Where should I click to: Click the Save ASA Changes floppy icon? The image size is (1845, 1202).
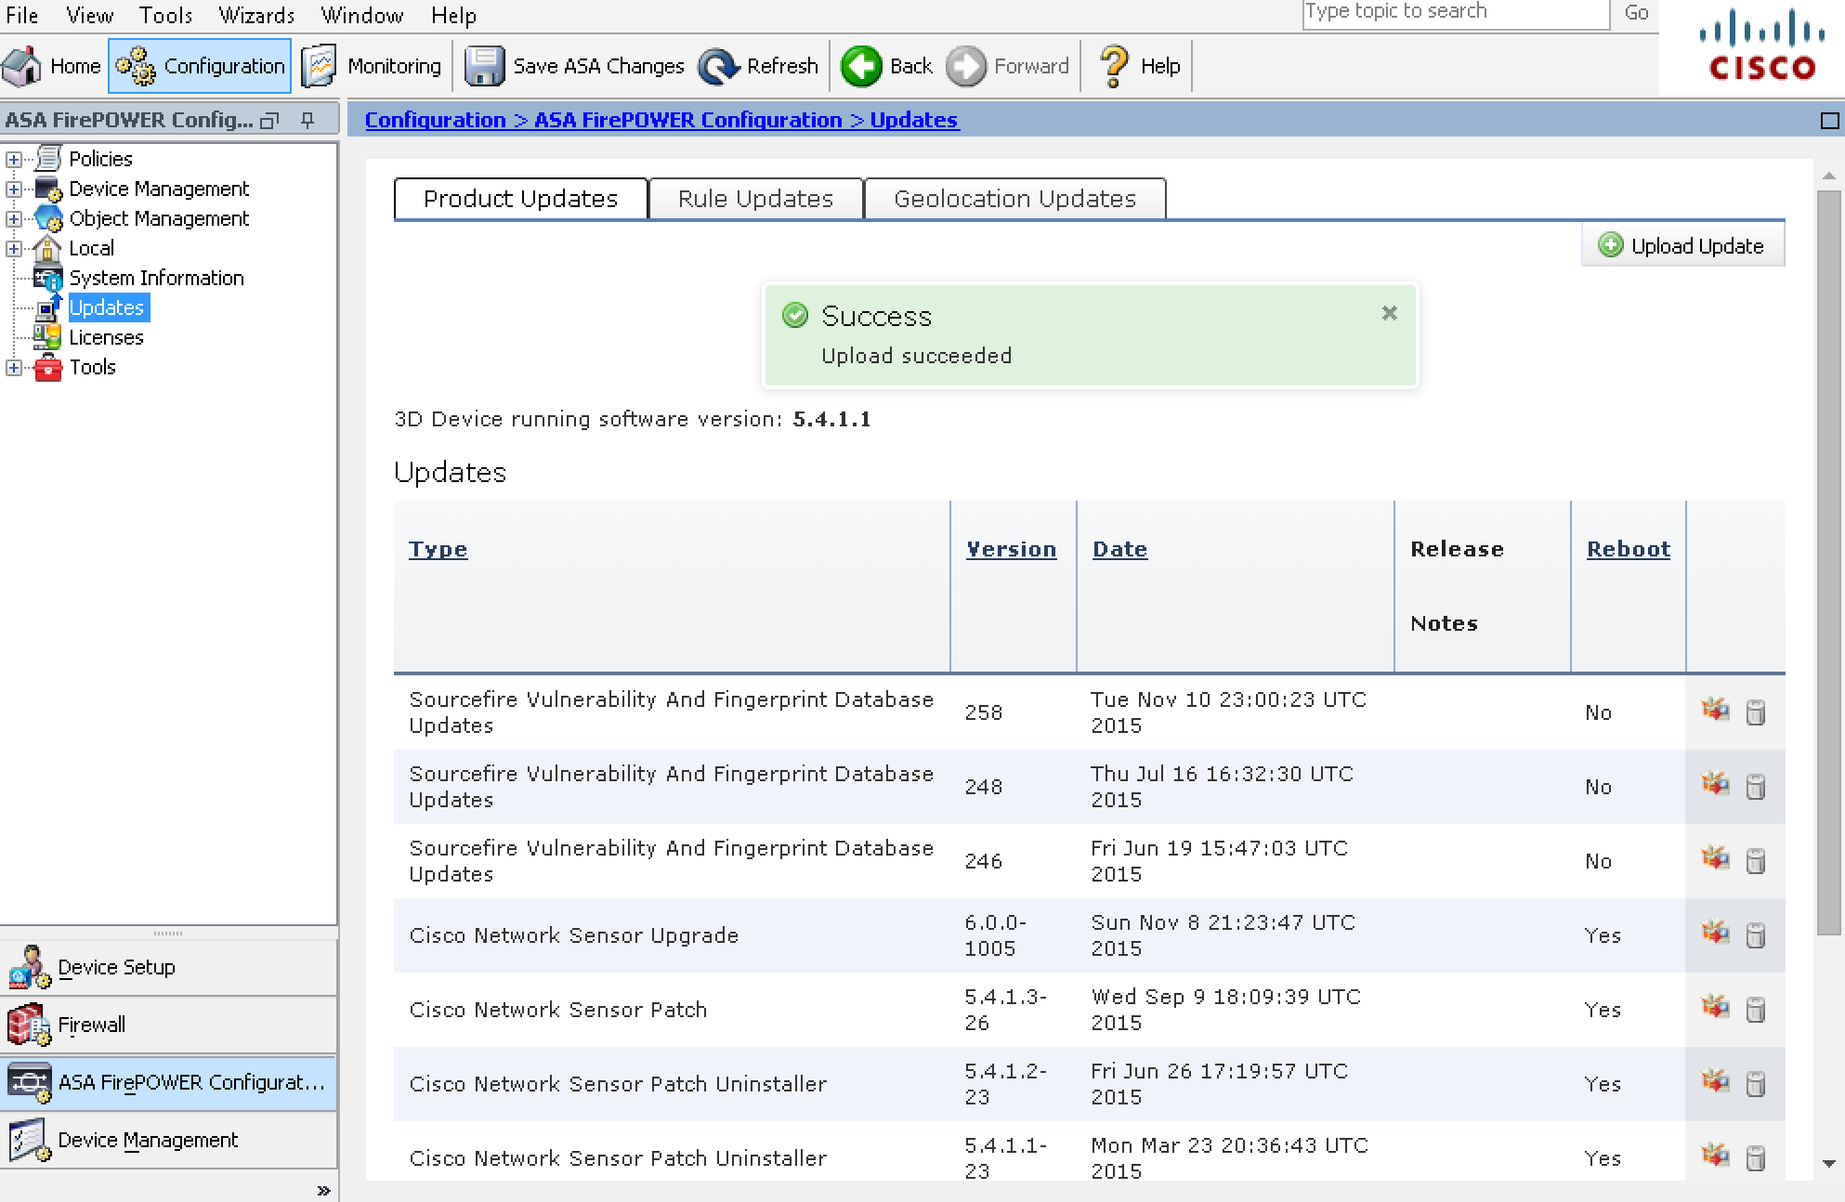tap(484, 66)
